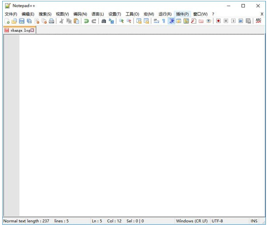
Task: Toggle Word Wrap in the toolbar
Action: [156, 21]
